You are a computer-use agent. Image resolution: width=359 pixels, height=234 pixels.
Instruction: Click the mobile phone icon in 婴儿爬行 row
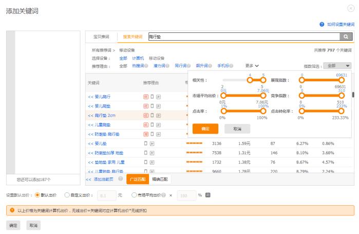[x=152, y=97]
